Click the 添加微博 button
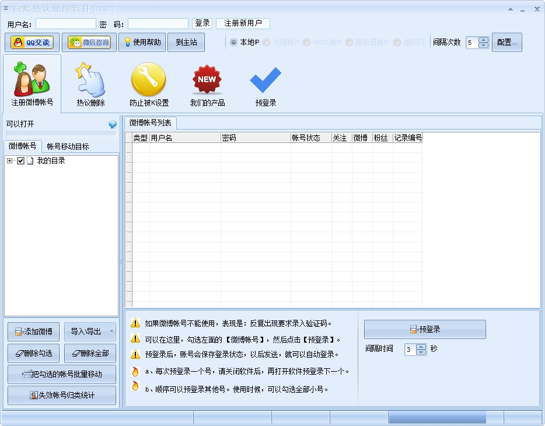545x426 pixels. pyautogui.click(x=33, y=331)
